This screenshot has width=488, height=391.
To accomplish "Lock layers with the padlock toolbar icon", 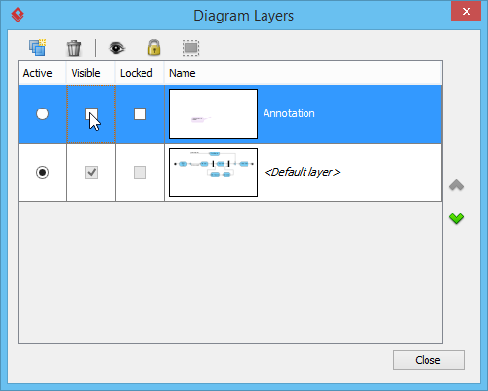I will (154, 47).
